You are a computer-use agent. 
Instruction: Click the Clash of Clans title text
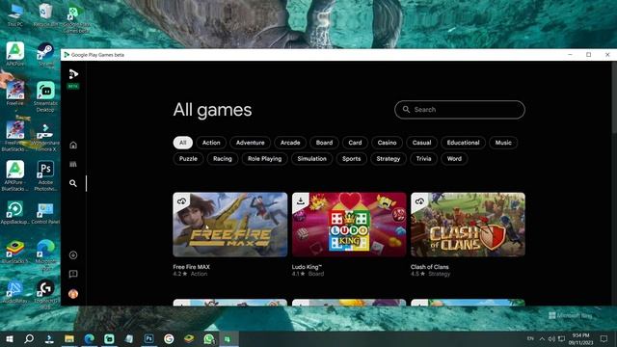tap(430, 267)
